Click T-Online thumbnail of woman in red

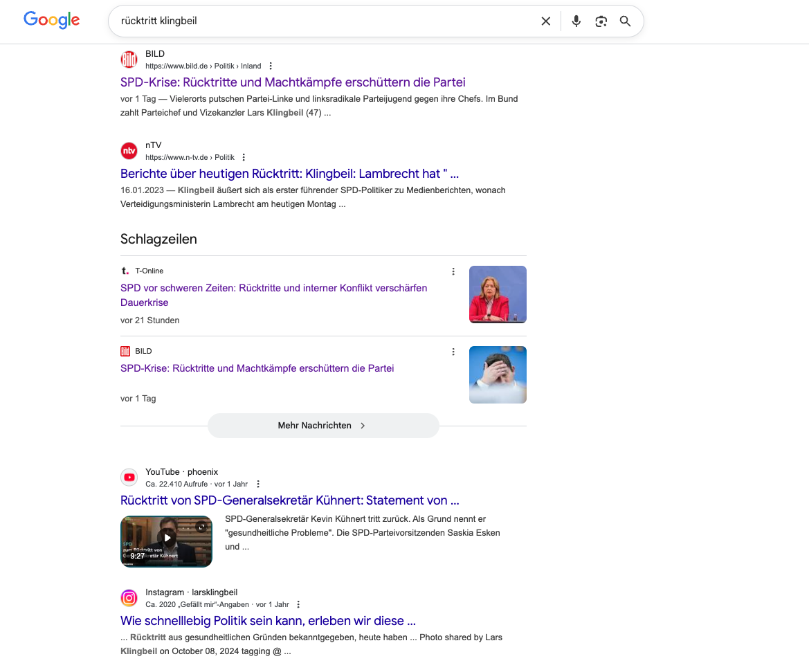tap(497, 294)
